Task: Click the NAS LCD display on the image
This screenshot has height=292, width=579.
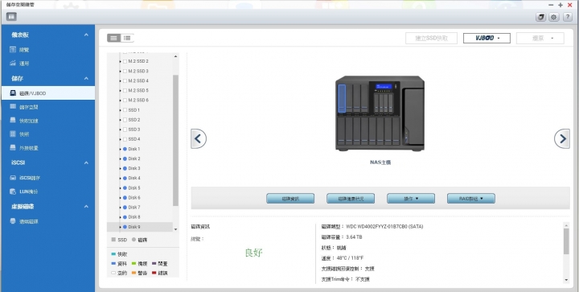Action: (x=384, y=87)
